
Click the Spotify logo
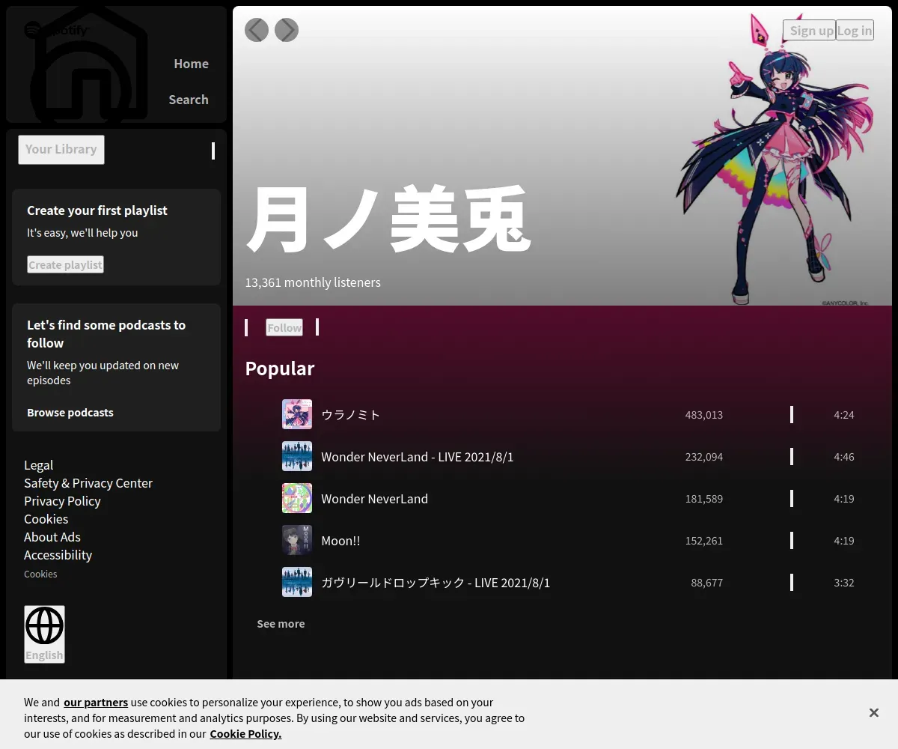[57, 30]
